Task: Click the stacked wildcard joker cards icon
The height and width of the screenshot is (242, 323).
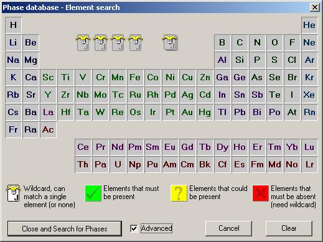Action: coord(170,43)
